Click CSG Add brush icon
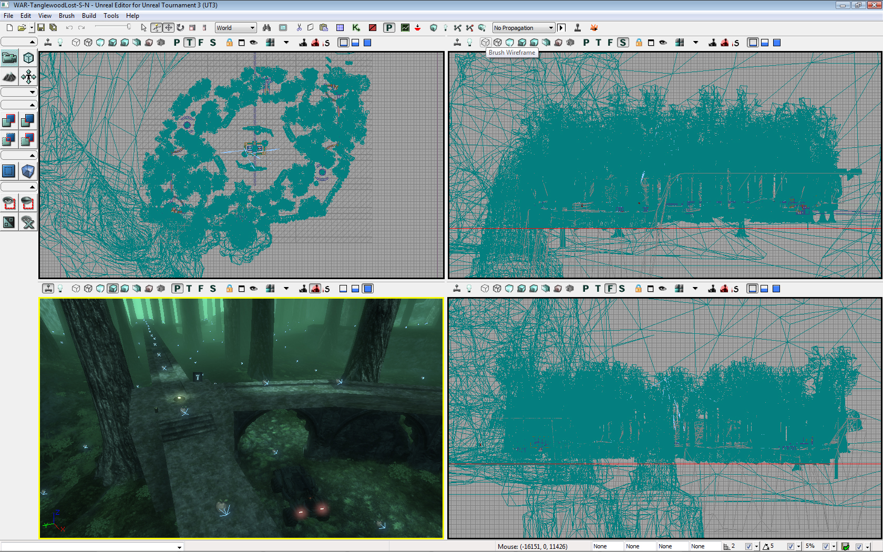 pyautogui.click(x=9, y=121)
